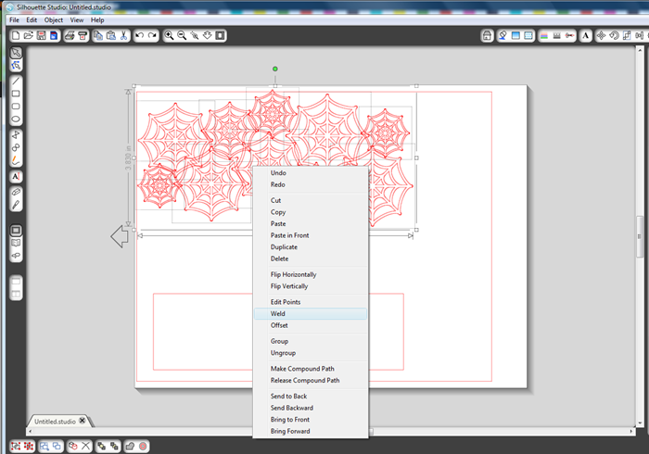Click the Delete X icon in bottom toolbar
Image resolution: width=649 pixels, height=454 pixels.
point(85,447)
